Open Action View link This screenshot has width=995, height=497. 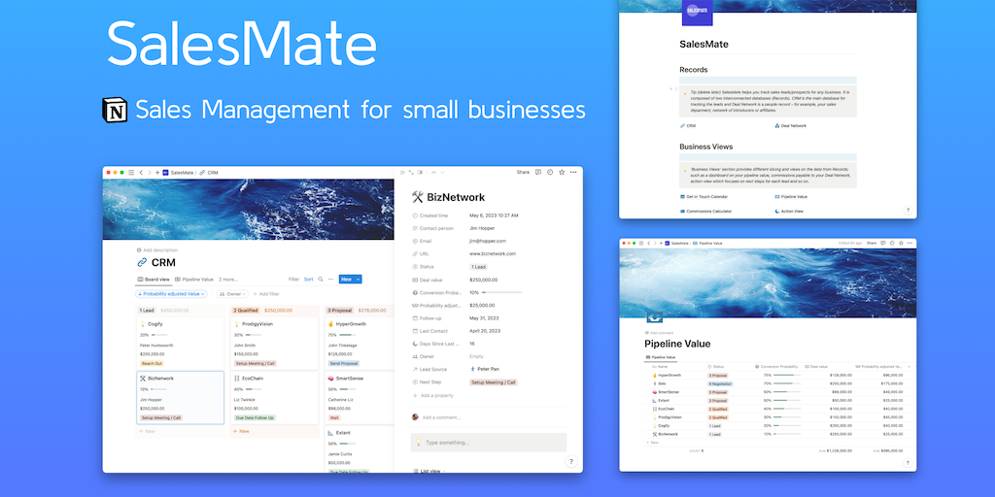point(789,211)
